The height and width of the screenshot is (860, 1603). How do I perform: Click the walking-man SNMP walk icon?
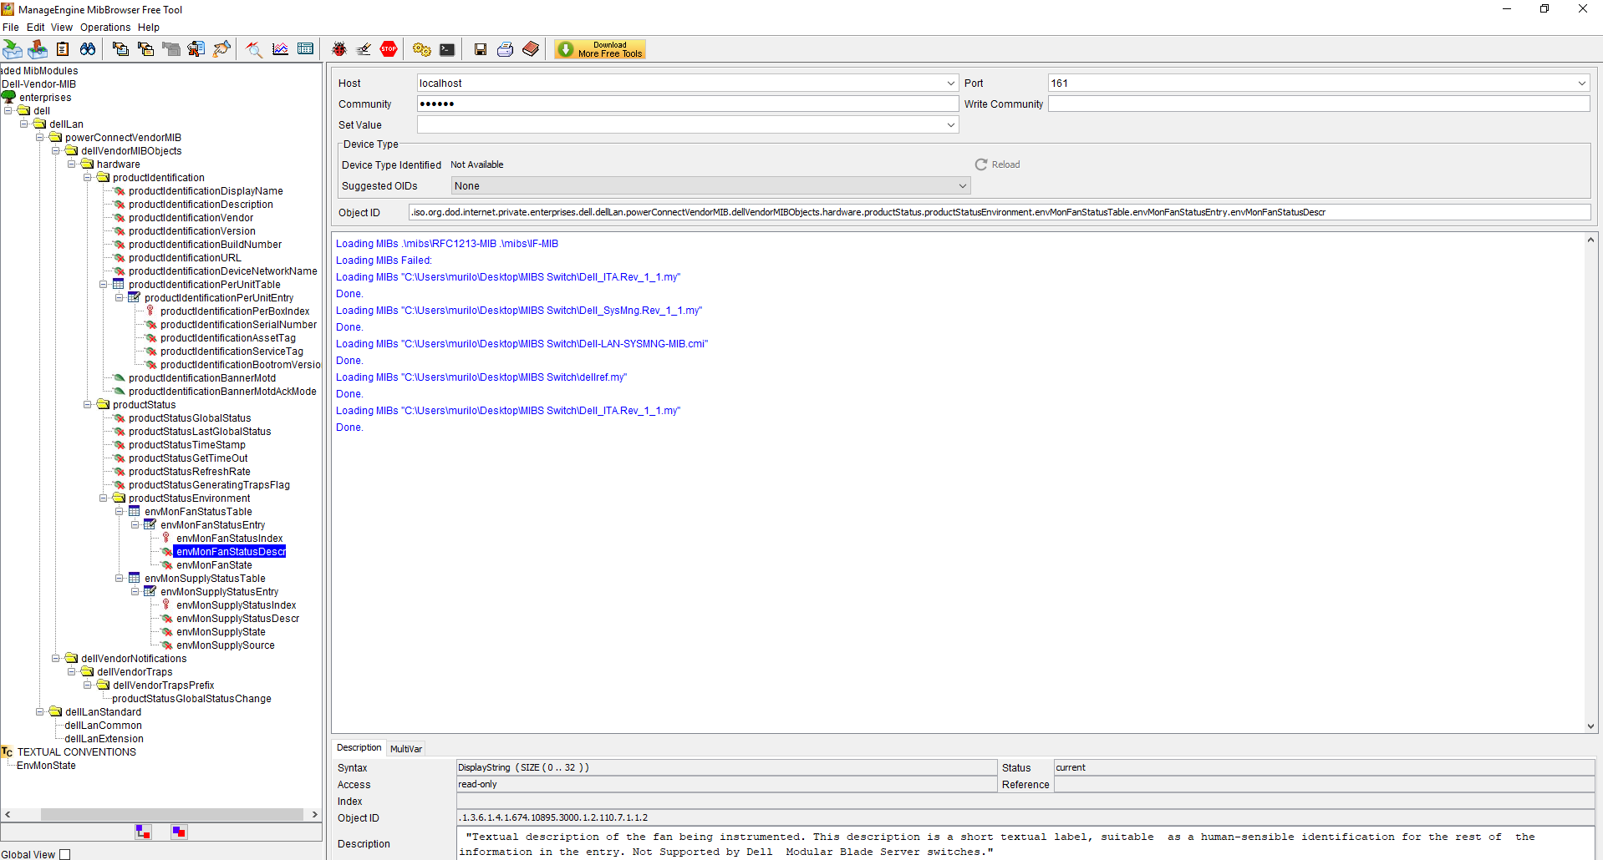[196, 49]
